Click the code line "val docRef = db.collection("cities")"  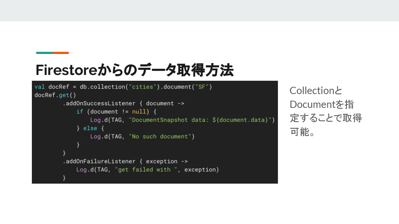[x=123, y=87]
